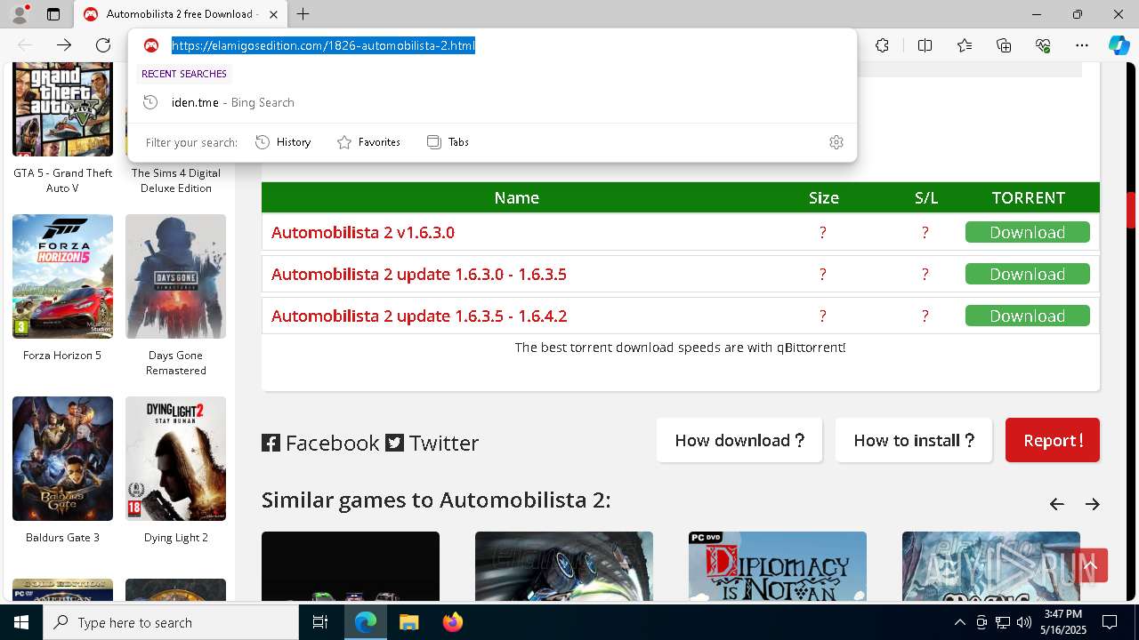The height and width of the screenshot is (640, 1139).
Task: Reload the page with Refresh icon
Action: coord(103,45)
